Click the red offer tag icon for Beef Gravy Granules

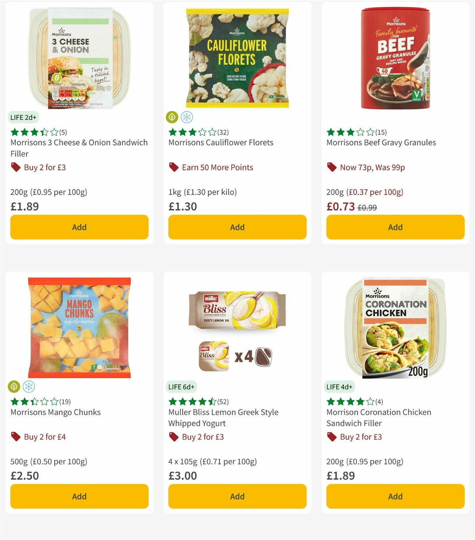click(x=332, y=167)
